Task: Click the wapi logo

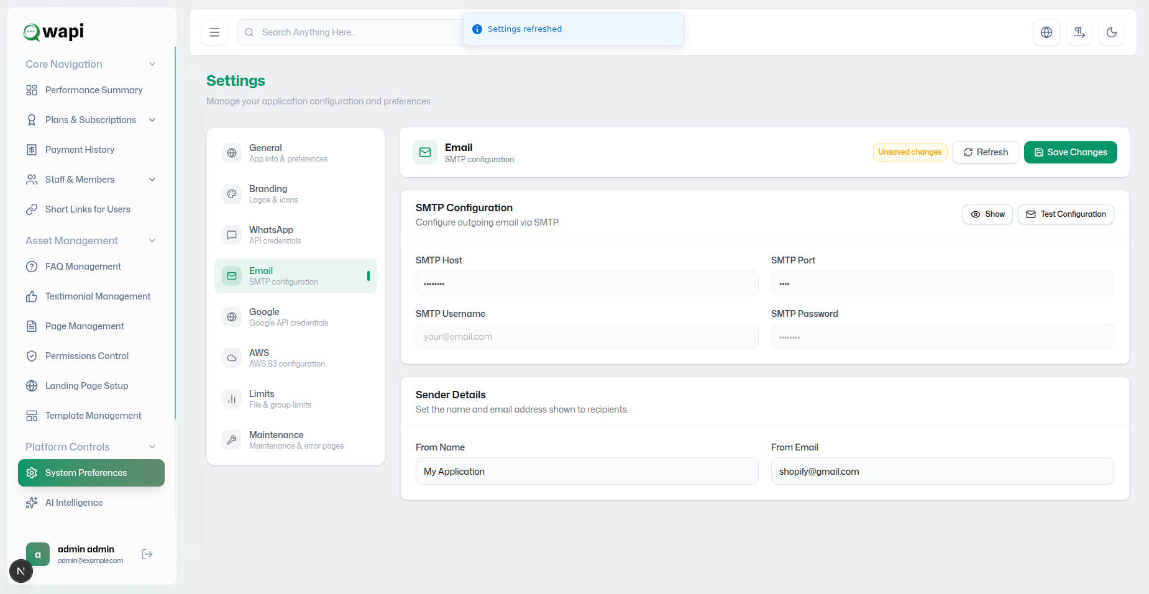Action: click(53, 32)
